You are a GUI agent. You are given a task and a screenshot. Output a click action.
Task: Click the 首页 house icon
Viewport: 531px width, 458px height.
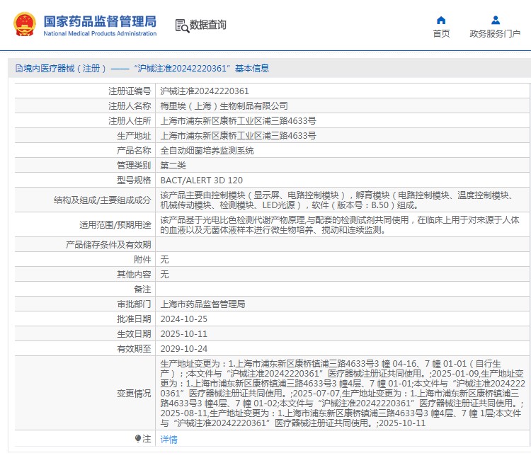pyautogui.click(x=441, y=20)
